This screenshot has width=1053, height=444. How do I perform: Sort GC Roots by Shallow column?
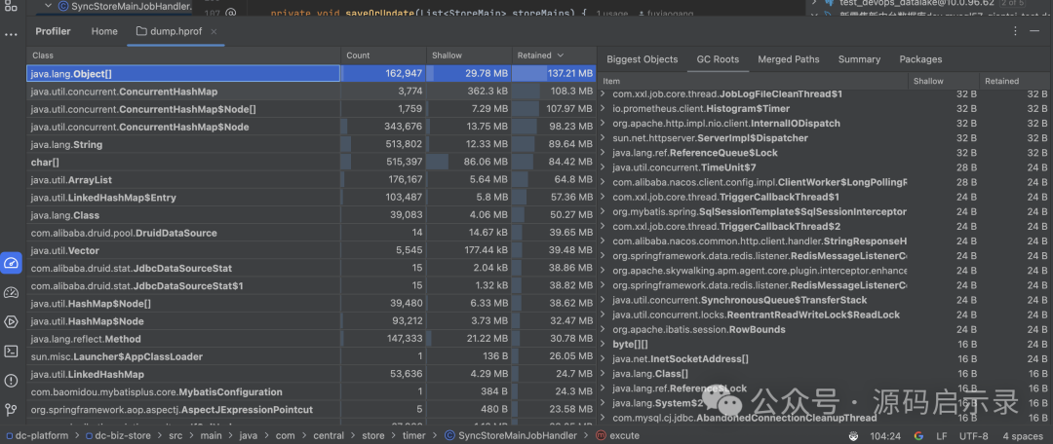(944, 81)
